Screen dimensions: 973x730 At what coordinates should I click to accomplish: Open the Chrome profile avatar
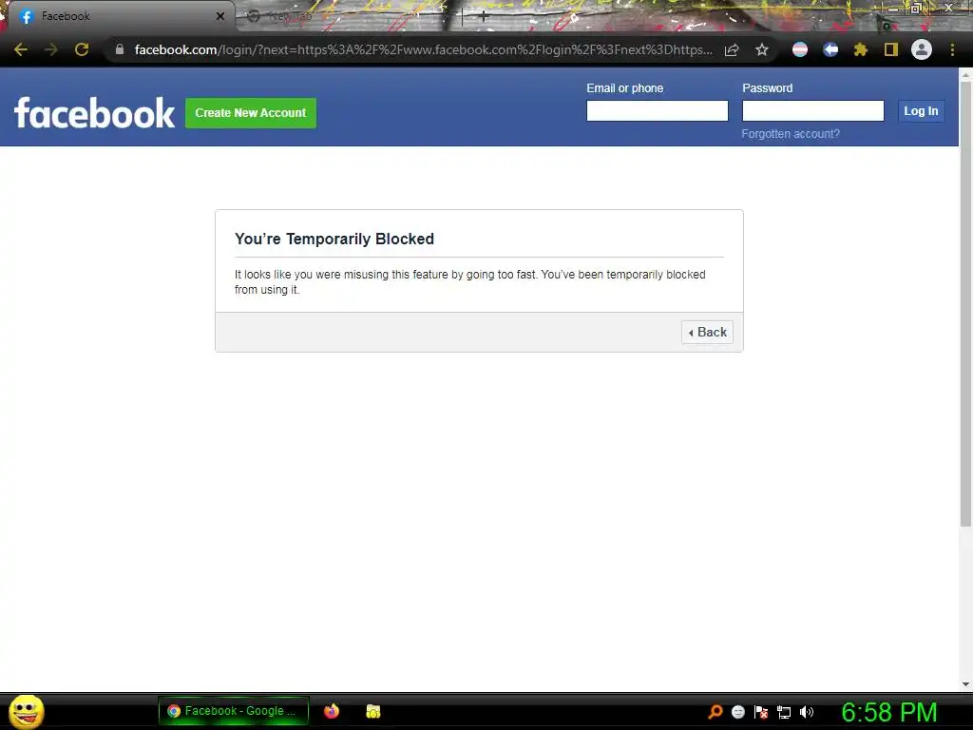pos(922,49)
